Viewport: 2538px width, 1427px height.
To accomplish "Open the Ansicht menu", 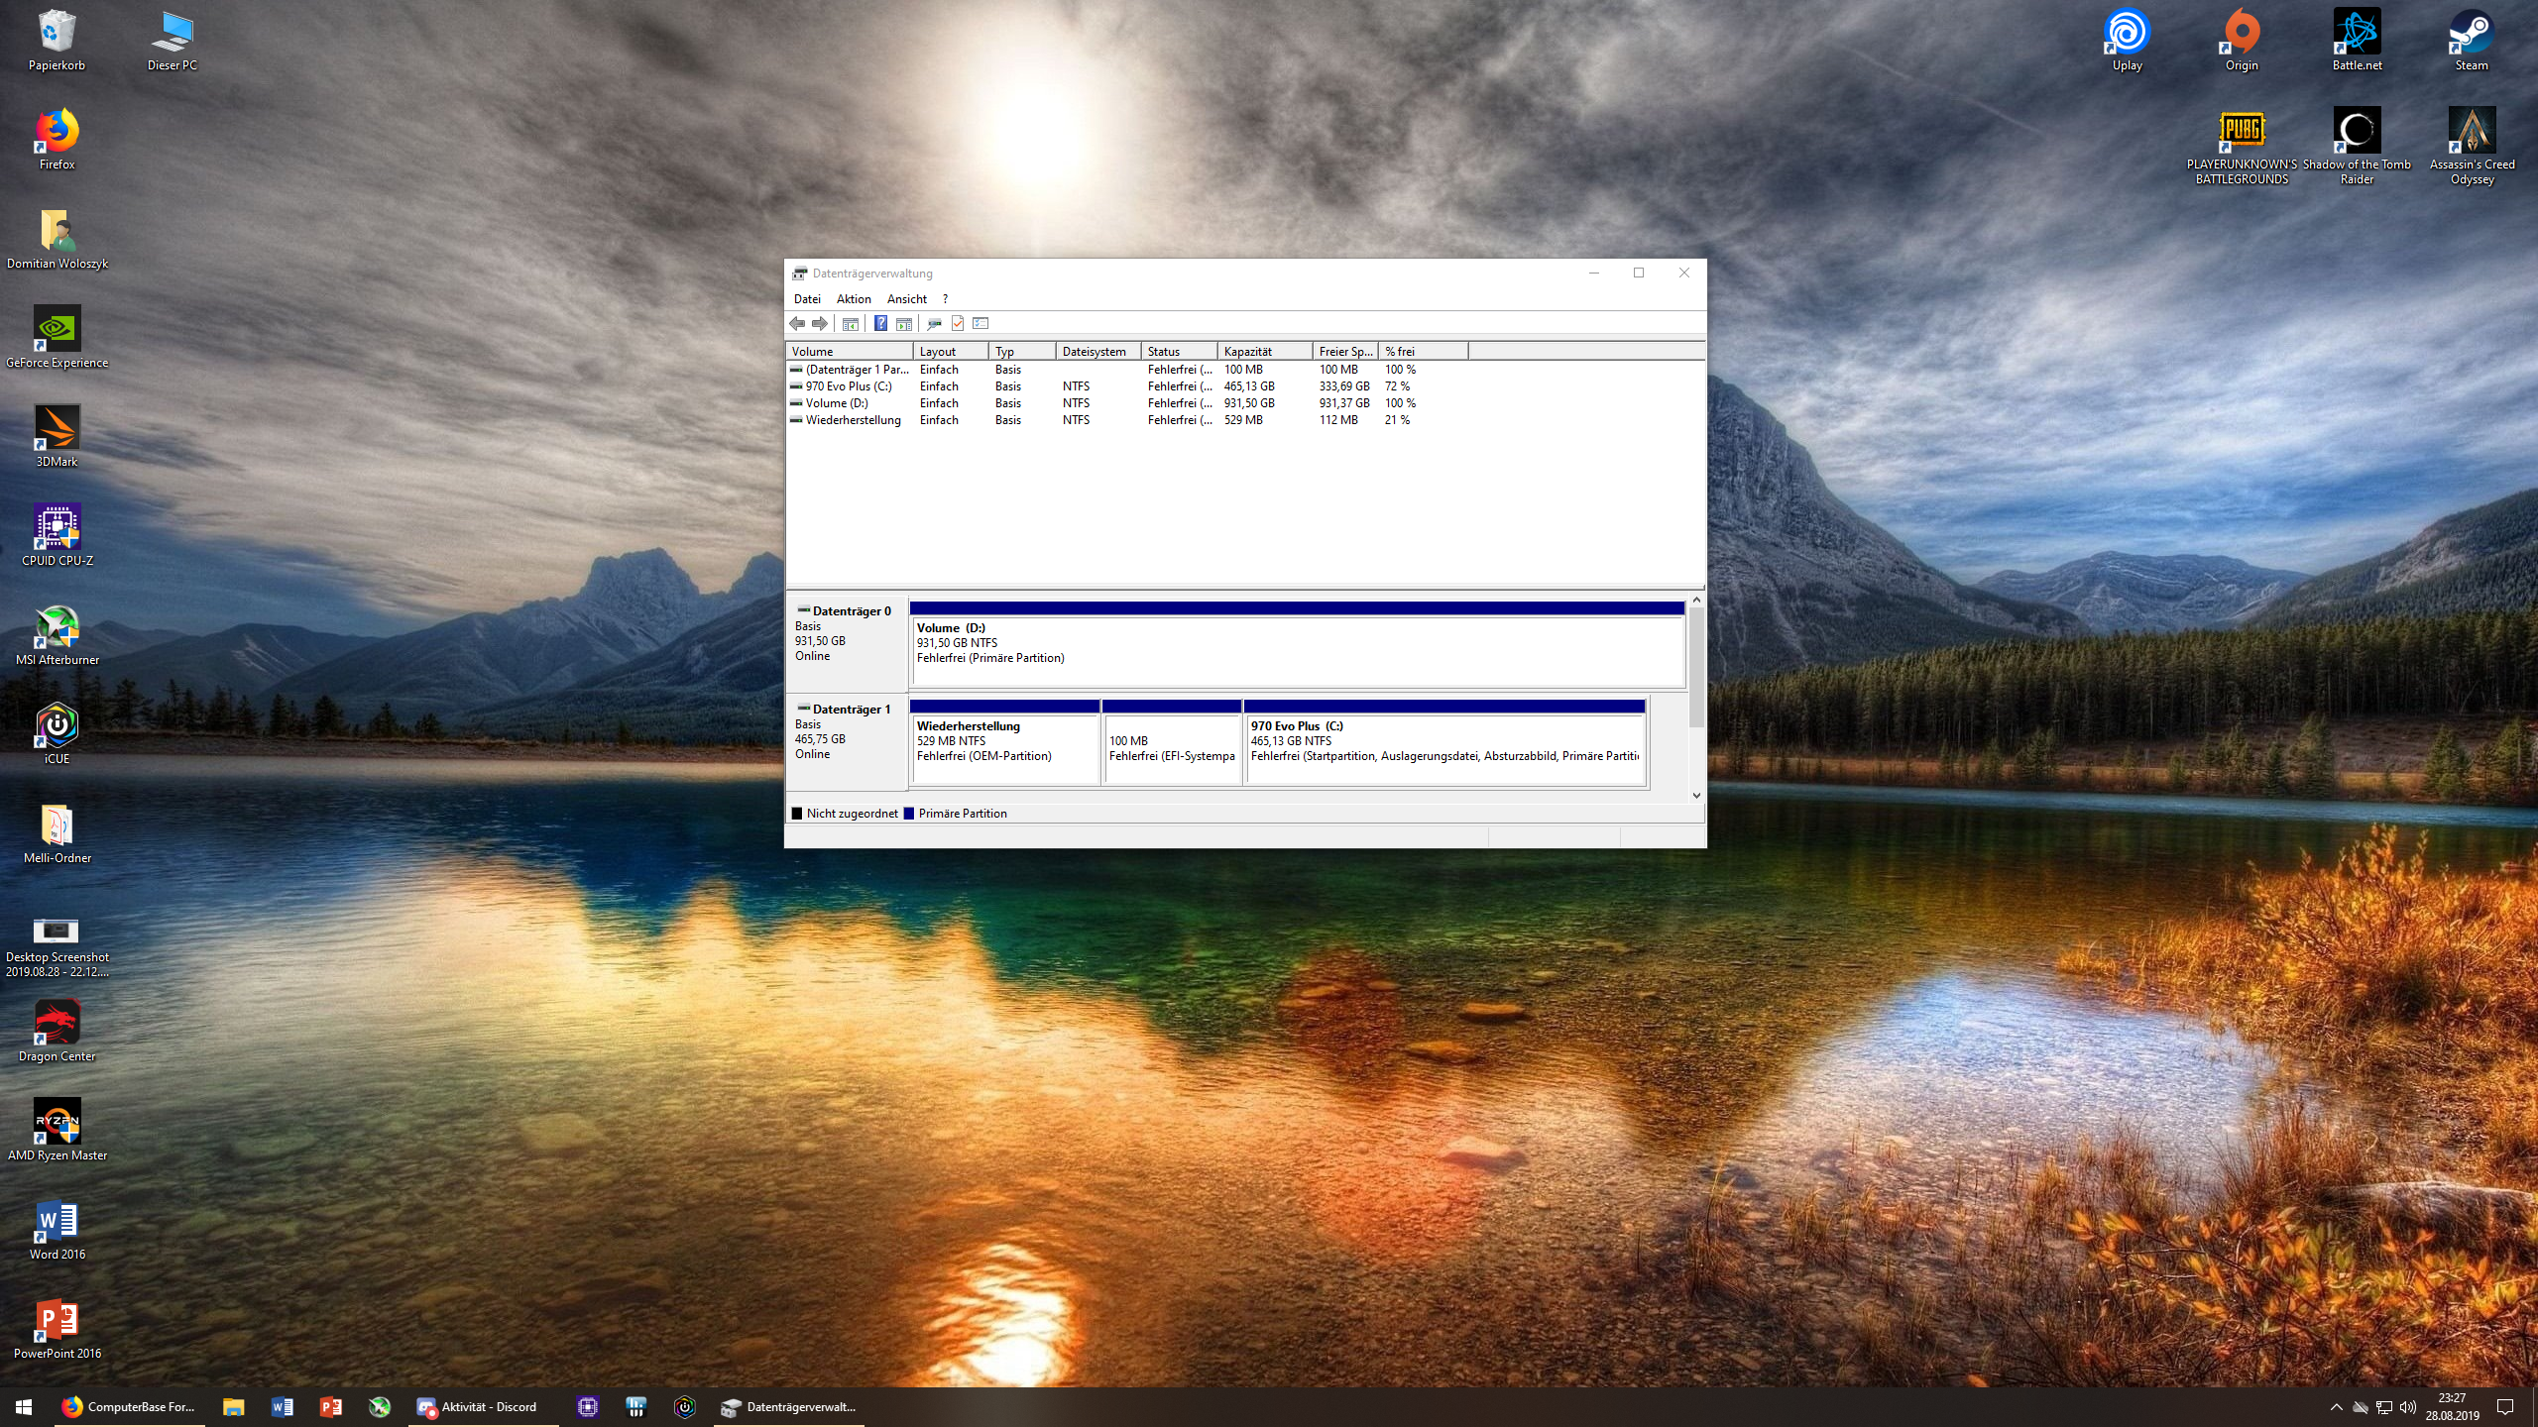I will [x=906, y=298].
